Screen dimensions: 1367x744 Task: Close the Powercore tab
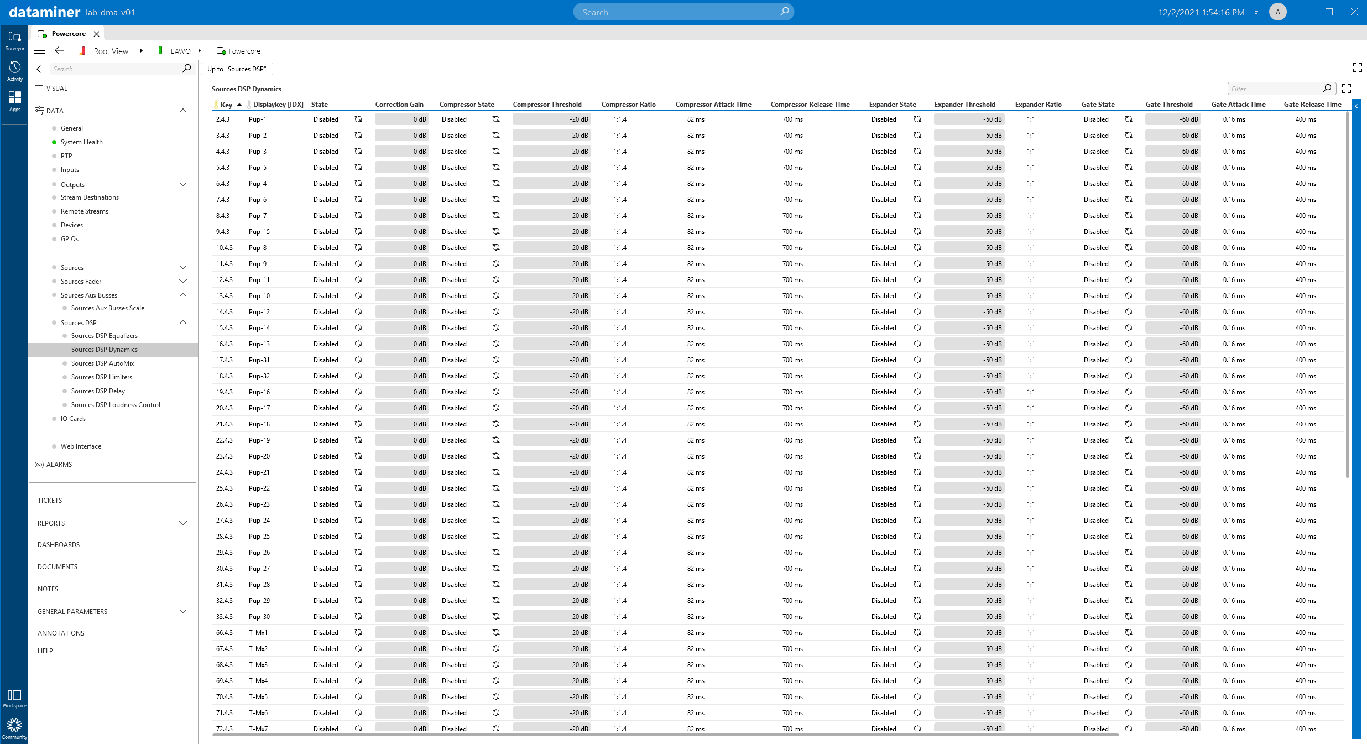pyautogui.click(x=96, y=34)
